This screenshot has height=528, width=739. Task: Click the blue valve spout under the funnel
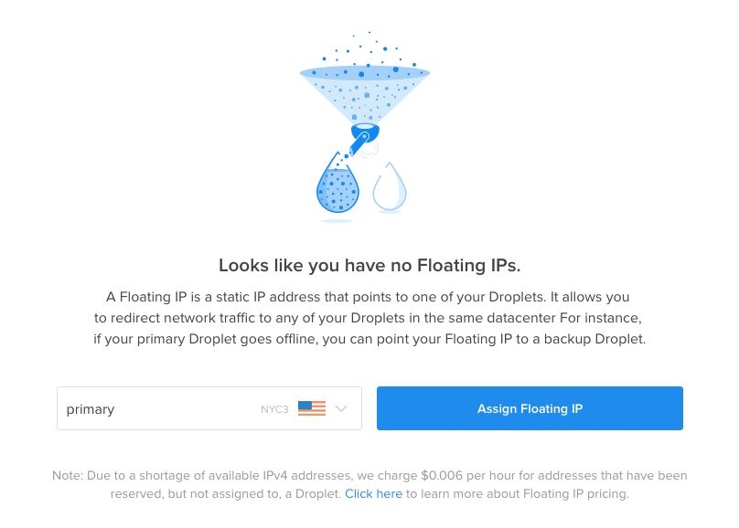click(x=363, y=139)
